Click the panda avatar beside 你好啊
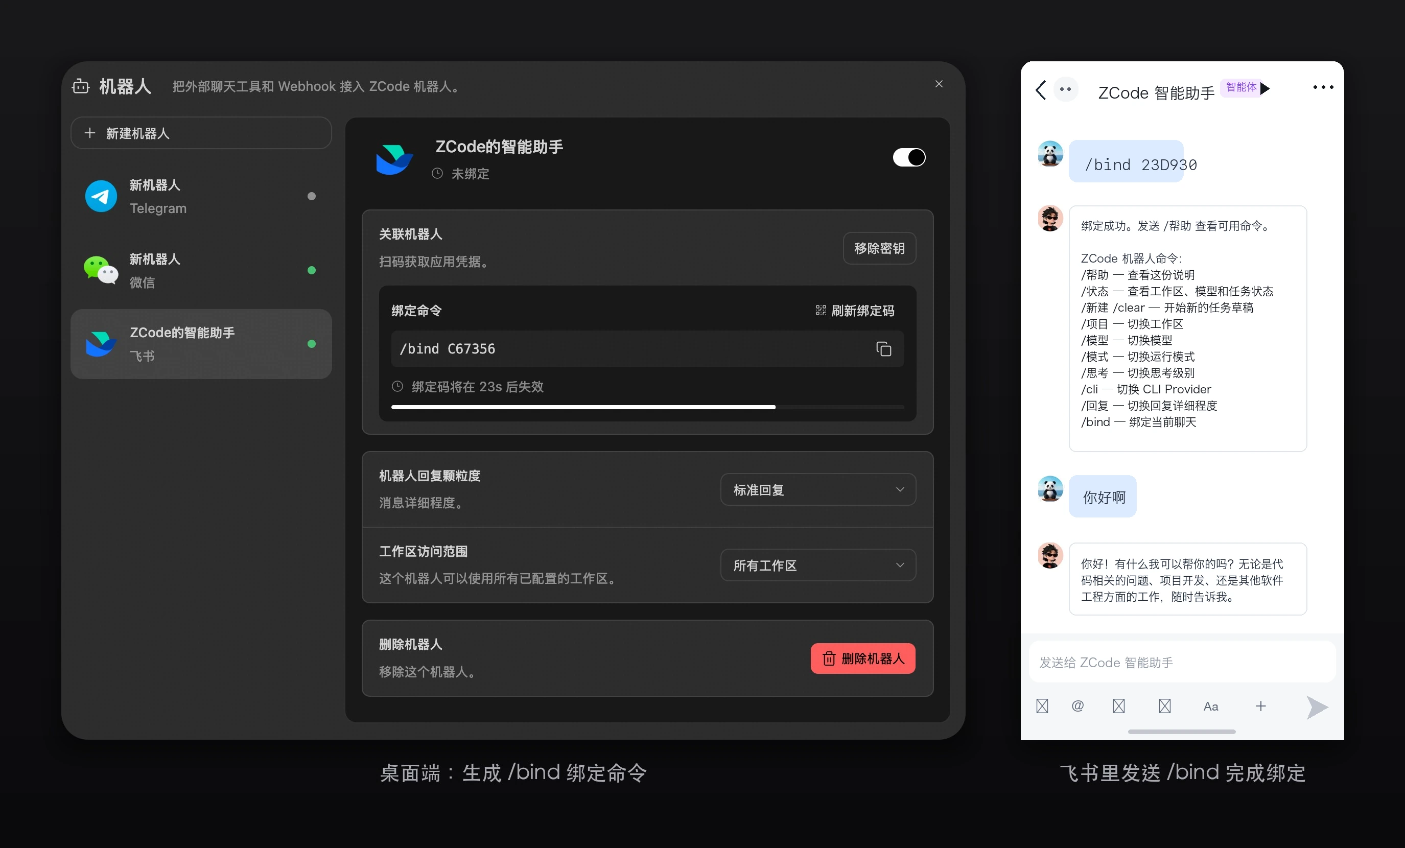Screen dimensions: 1405x848 [1050, 489]
